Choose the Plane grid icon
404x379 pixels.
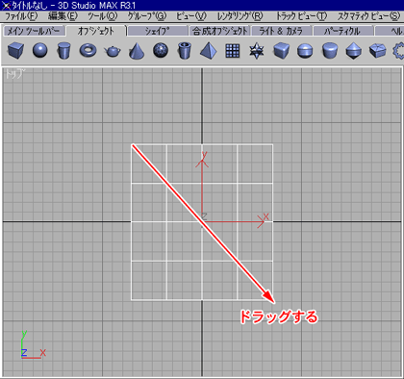tap(233, 51)
